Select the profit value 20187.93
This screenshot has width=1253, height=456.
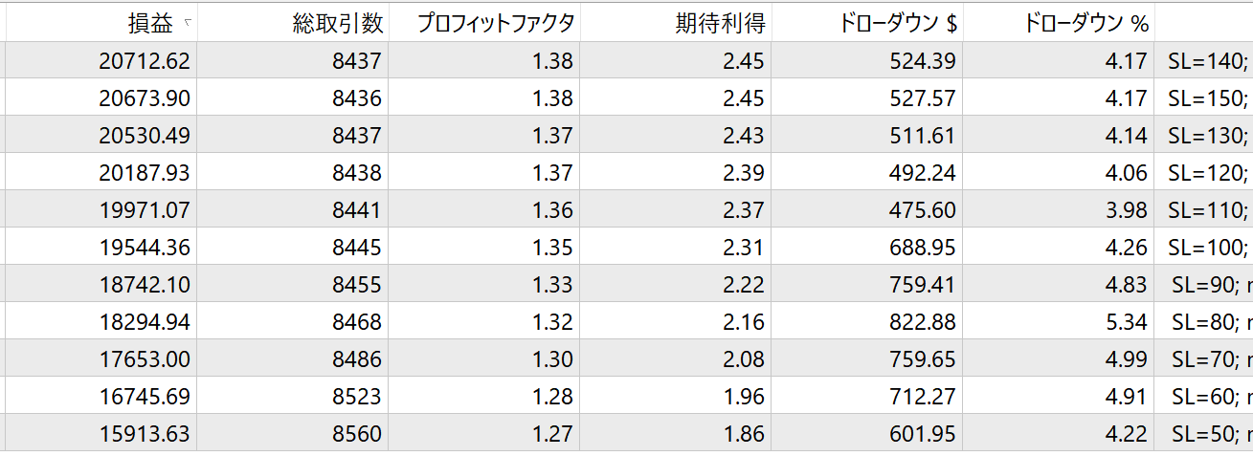pyautogui.click(x=145, y=173)
